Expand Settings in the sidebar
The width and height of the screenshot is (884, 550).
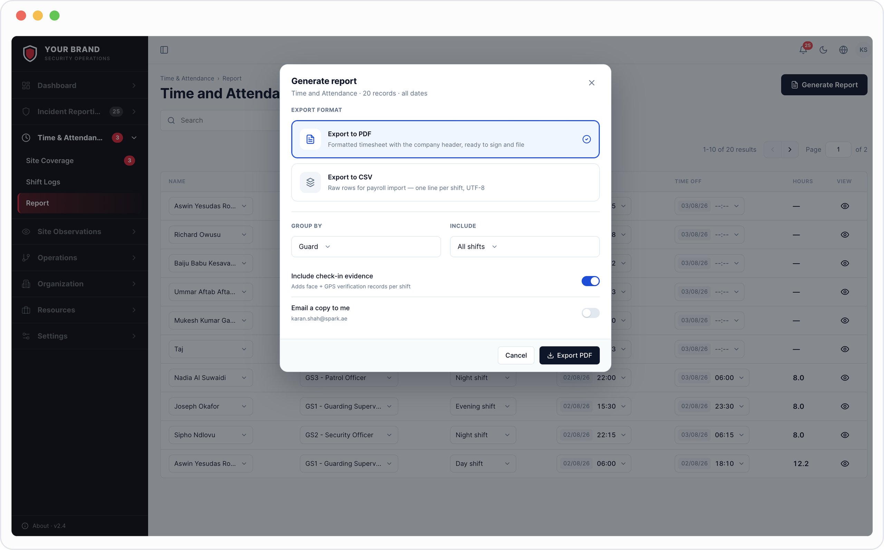pos(80,336)
